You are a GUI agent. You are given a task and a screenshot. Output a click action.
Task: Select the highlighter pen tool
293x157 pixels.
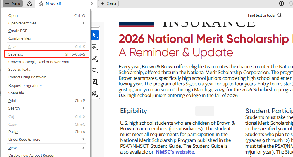(94, 58)
